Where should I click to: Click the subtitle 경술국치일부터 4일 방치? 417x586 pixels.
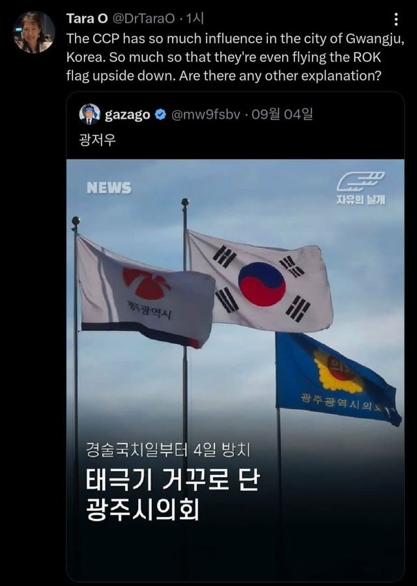pos(168,449)
